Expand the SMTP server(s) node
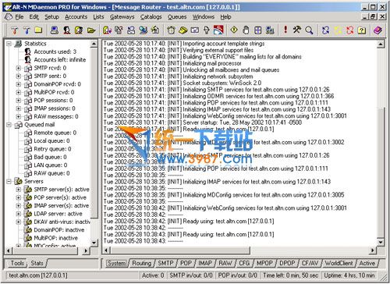Screen dimensions: 390x284 click(18, 190)
